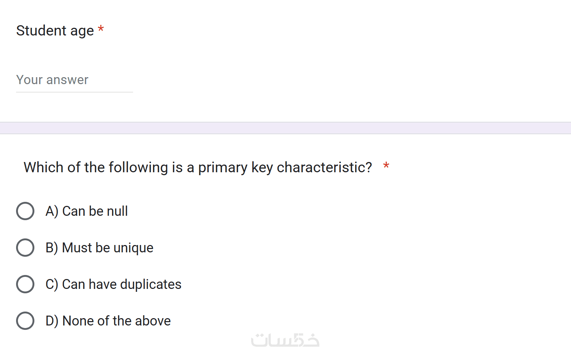
Task: Pick the "C) Can have duplicates" radio circle
Action: click(x=25, y=284)
